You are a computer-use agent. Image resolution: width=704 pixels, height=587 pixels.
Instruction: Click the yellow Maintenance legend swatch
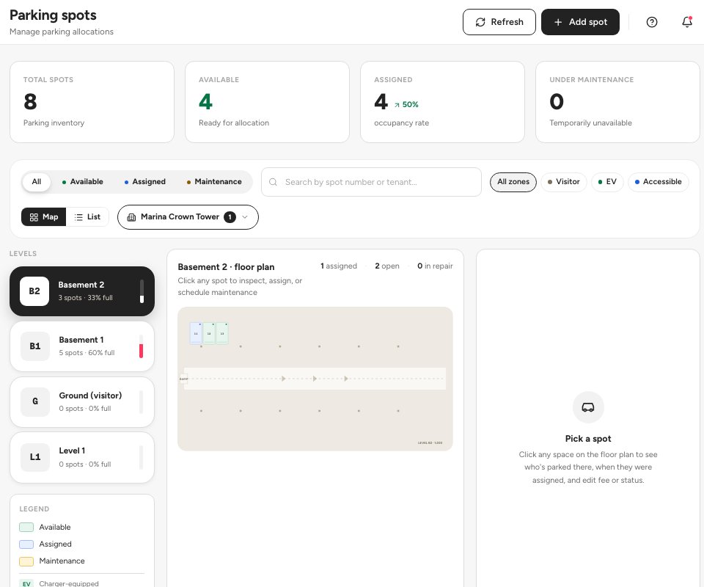pyautogui.click(x=26, y=561)
